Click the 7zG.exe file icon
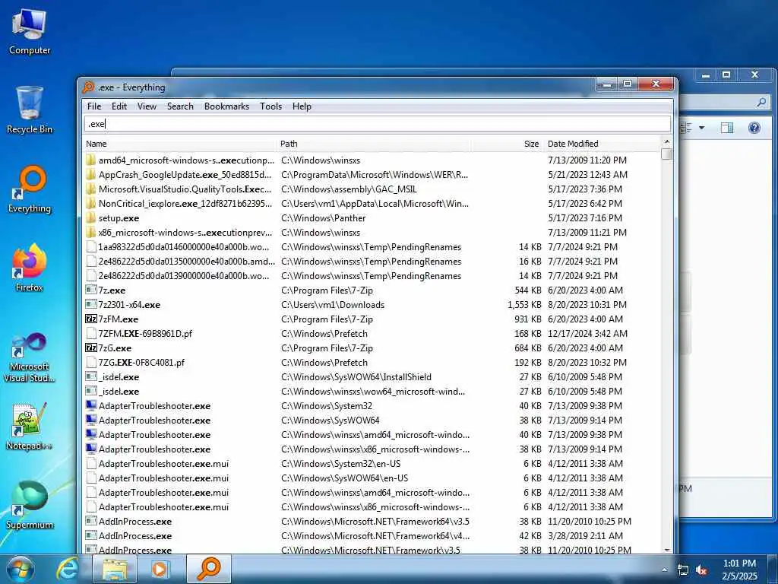 pos(91,348)
